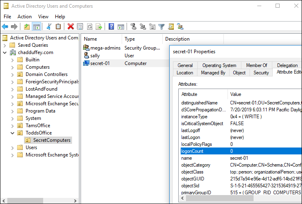Switch to the Member Of tab
This screenshot has height=204, width=302.
pos(256,65)
